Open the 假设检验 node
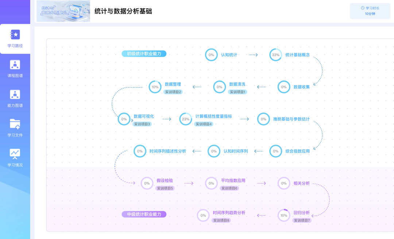This screenshot has height=239, width=394. (x=165, y=181)
